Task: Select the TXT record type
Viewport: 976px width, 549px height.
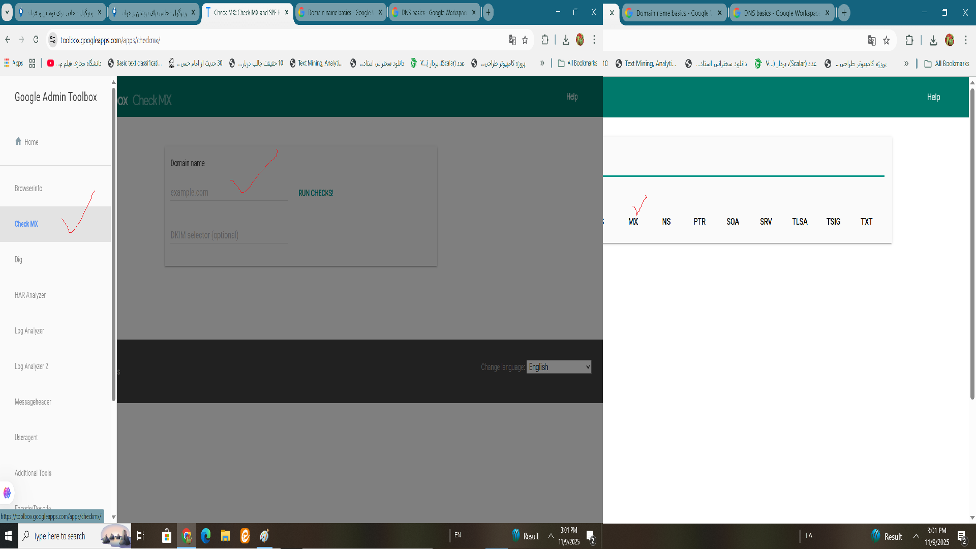Action: coord(866,222)
